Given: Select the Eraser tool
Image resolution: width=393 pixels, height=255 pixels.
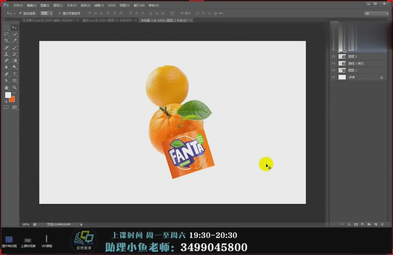Looking at the screenshot, I should [x=6, y=60].
